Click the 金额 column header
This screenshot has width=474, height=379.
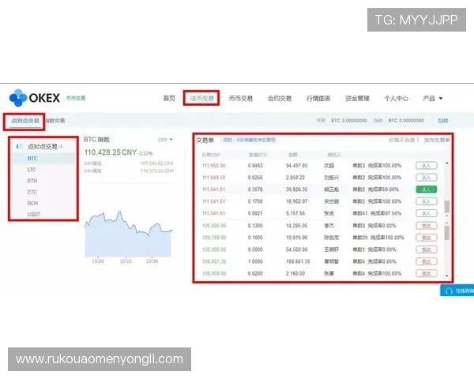[293, 155]
